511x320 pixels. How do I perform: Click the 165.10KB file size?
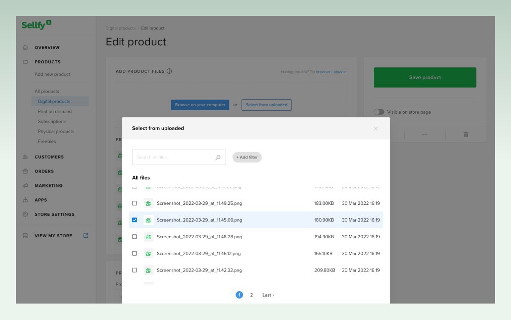click(323, 254)
